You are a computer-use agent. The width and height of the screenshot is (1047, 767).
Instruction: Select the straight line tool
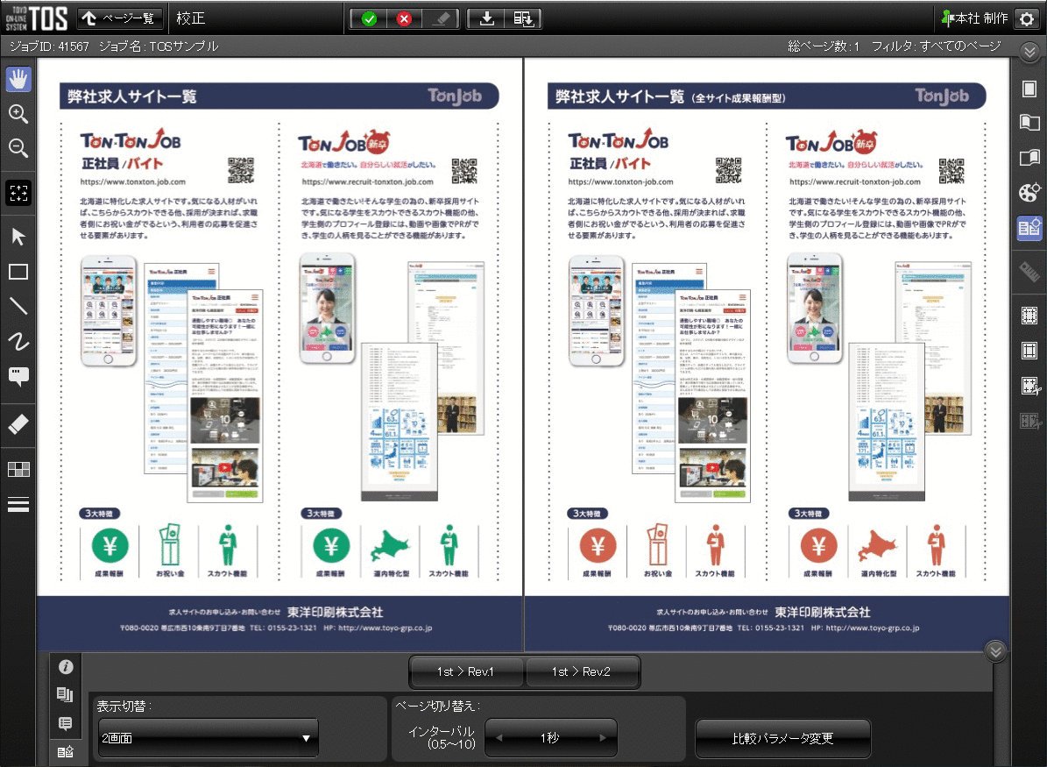coord(18,305)
